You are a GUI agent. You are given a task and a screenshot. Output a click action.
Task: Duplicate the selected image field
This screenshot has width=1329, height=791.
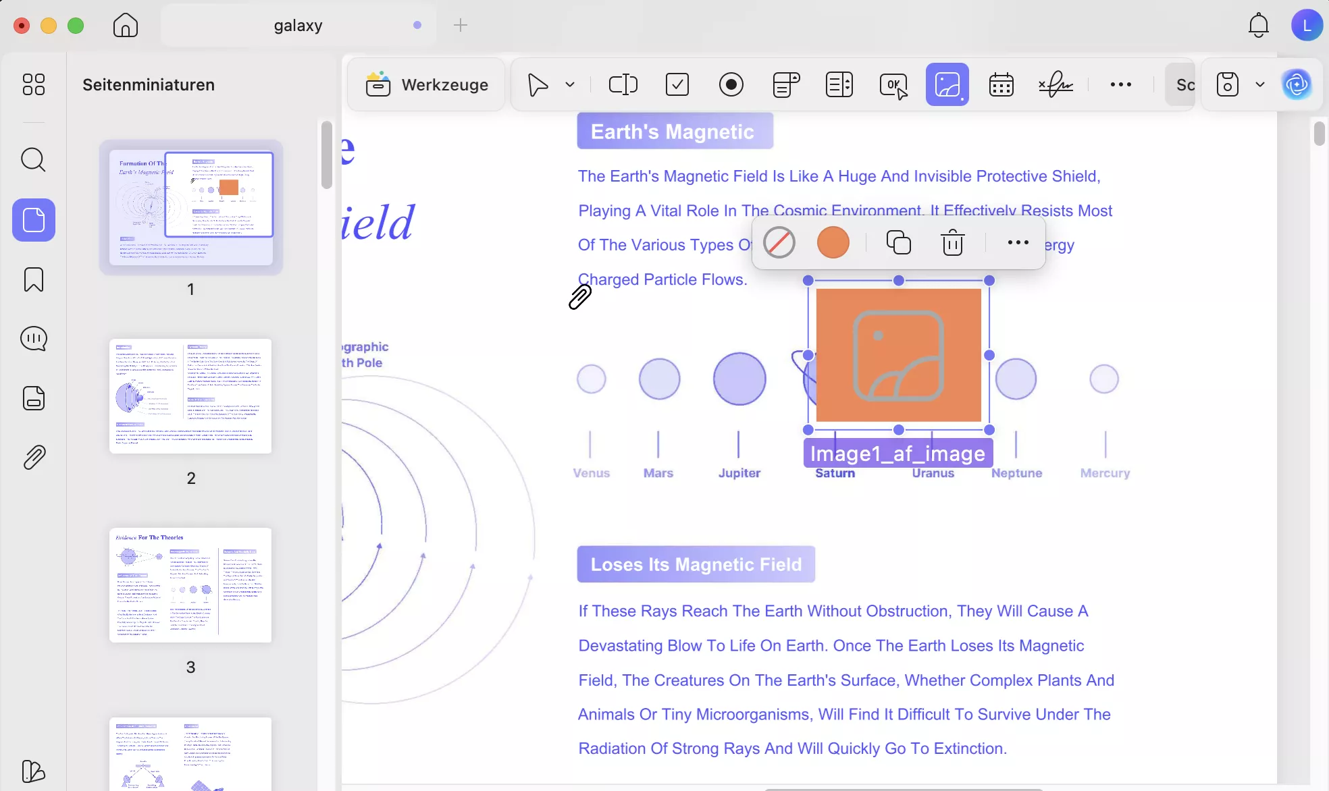[898, 242]
